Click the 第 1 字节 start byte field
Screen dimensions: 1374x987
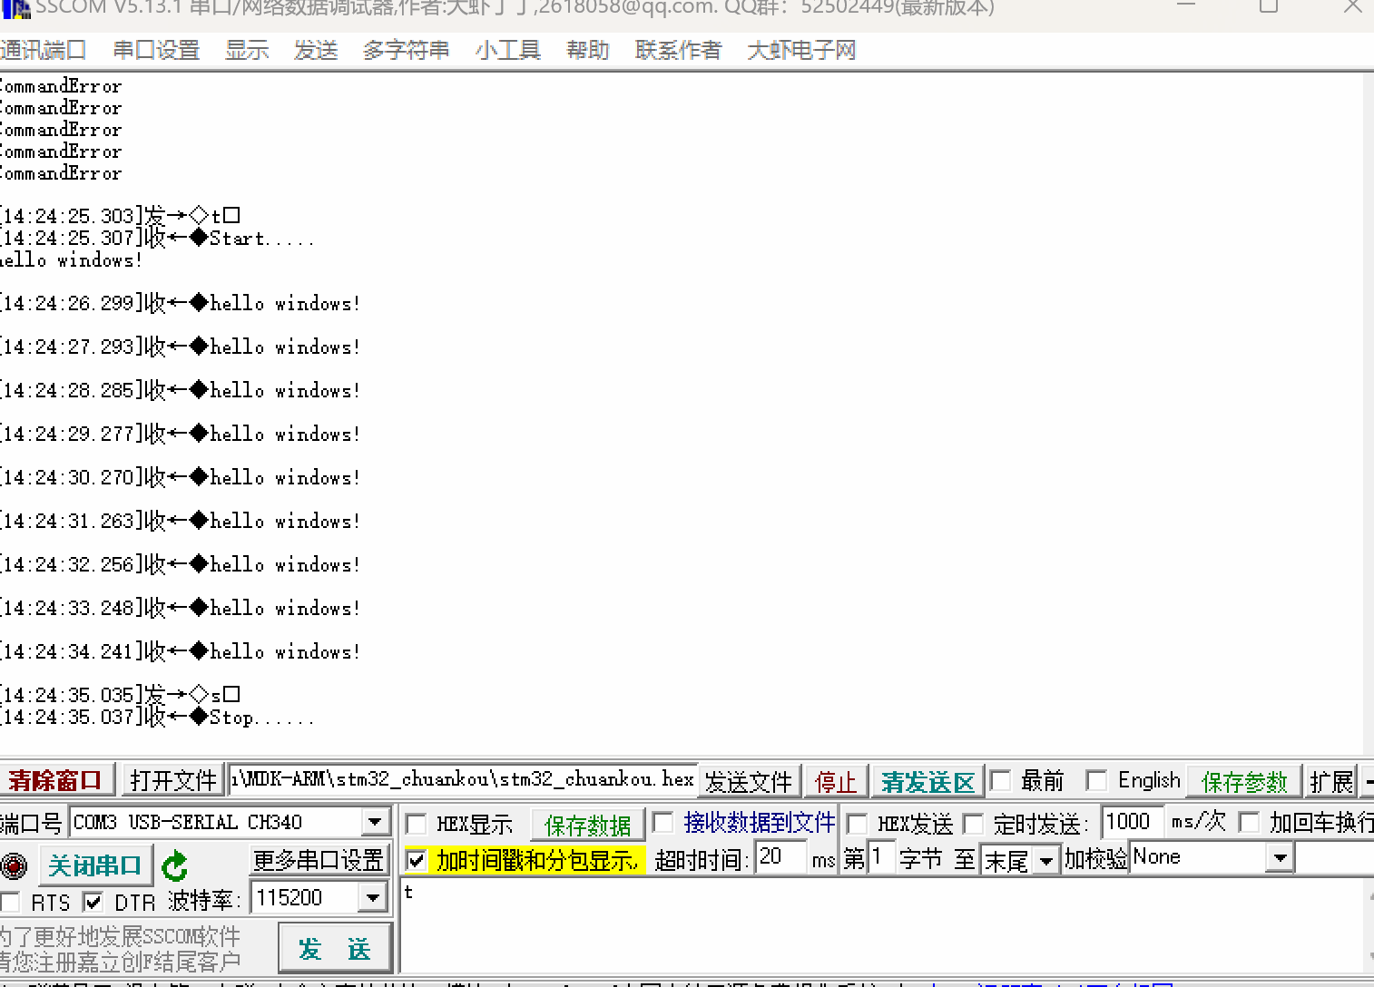[881, 857]
